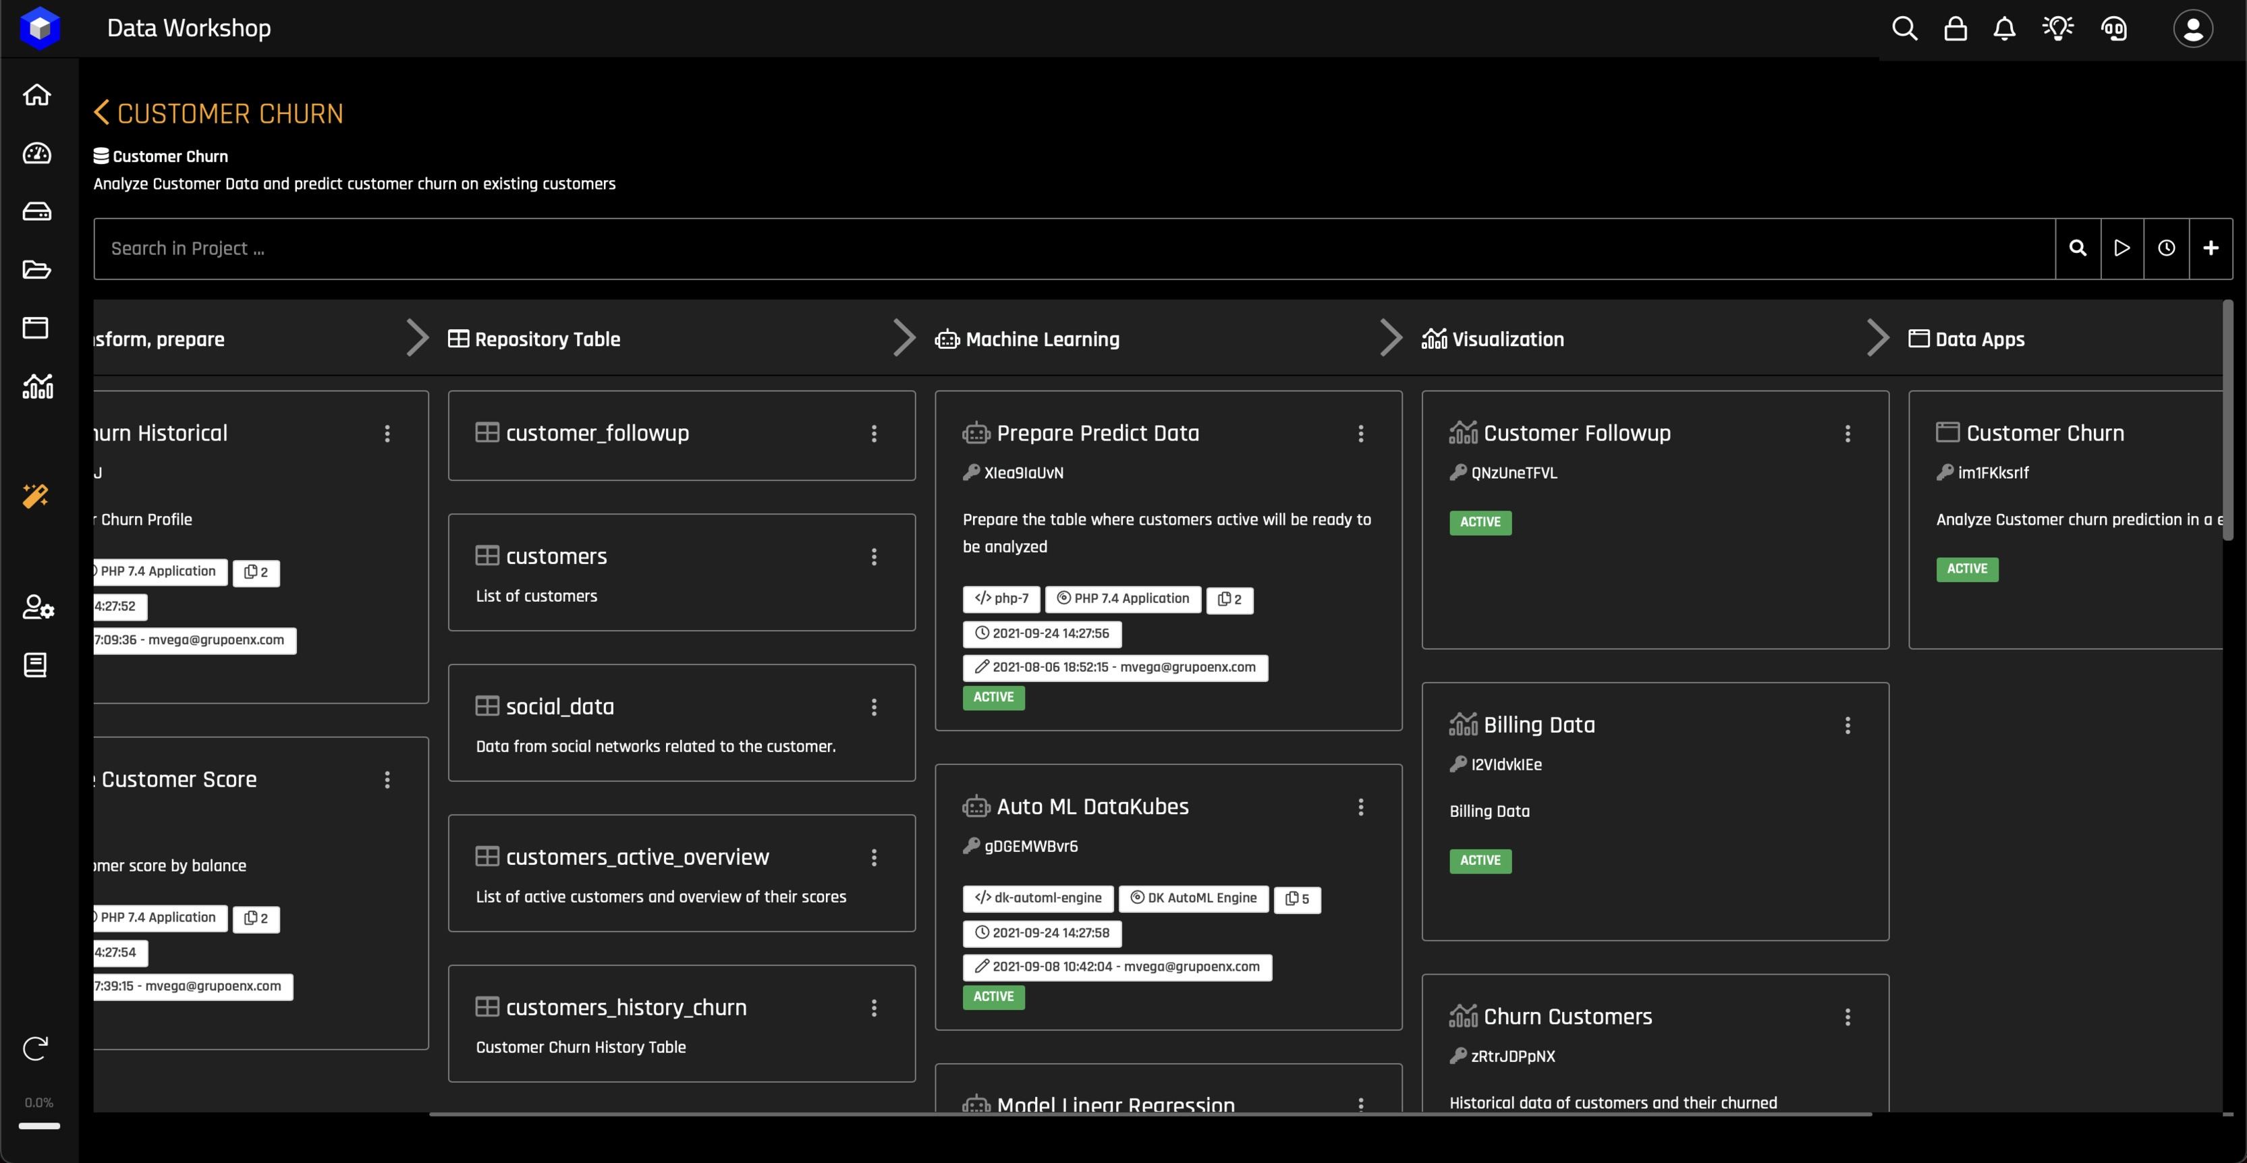Toggle ACTIVE status on Auto ML DataKubes
The width and height of the screenshot is (2247, 1163).
[x=992, y=996]
